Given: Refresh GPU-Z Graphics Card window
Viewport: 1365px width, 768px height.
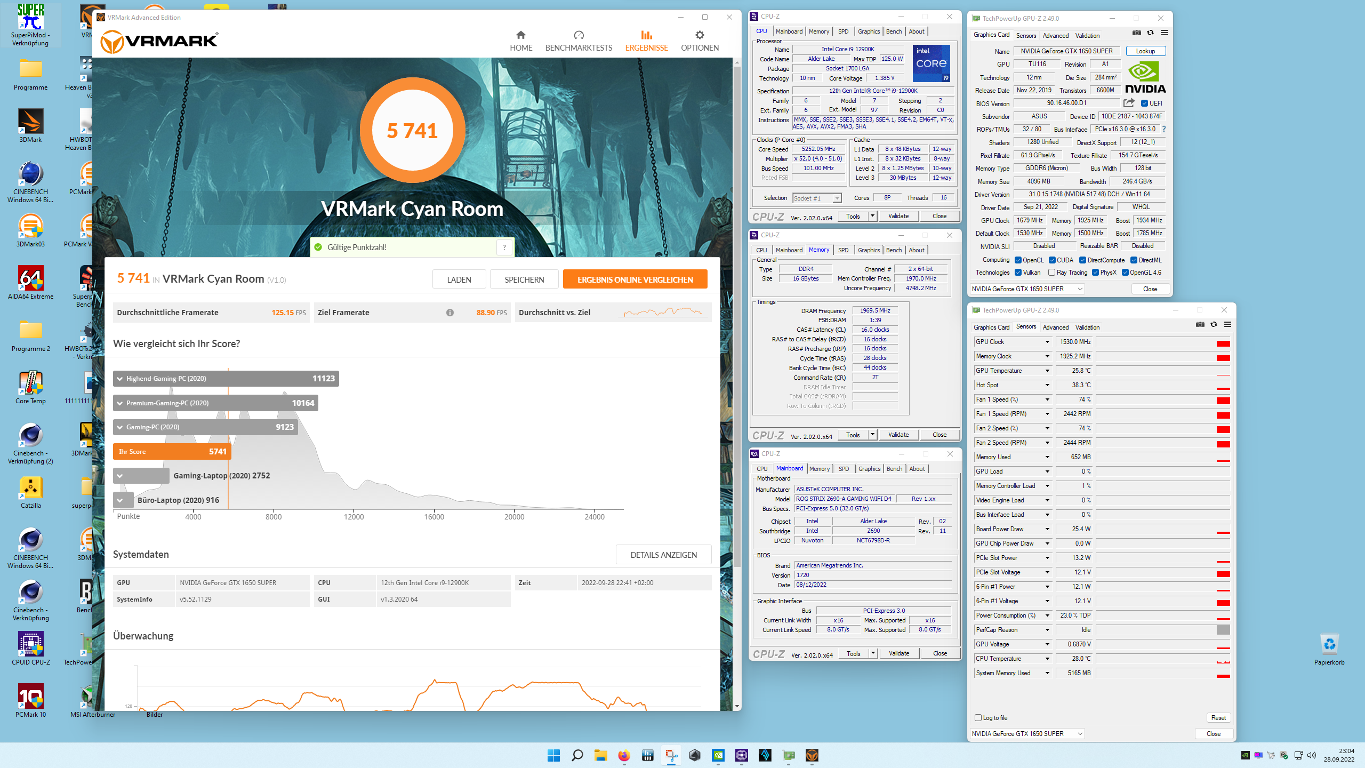Looking at the screenshot, I should 1150,33.
